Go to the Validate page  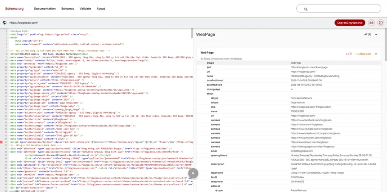coord(85,9)
